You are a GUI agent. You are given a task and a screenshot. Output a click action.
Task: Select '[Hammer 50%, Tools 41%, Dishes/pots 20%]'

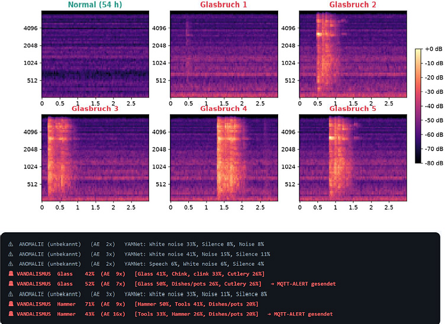pyautogui.click(x=196, y=304)
